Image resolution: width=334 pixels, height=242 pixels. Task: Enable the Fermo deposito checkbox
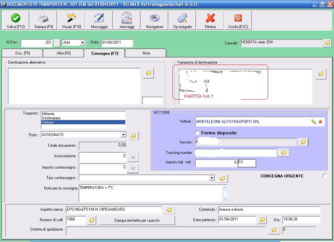pos(197,133)
